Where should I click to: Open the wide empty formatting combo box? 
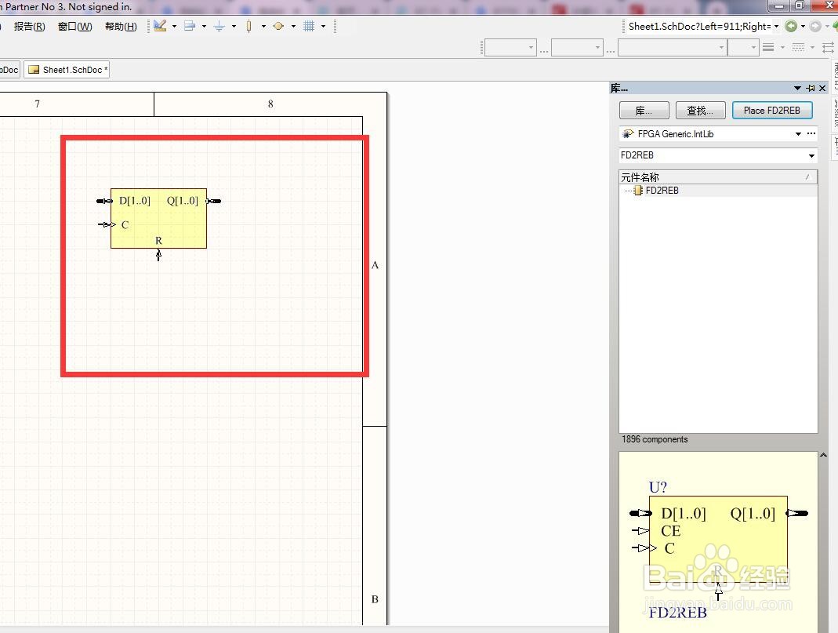tap(673, 48)
